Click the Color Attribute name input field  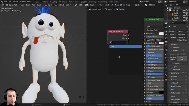point(120,42)
